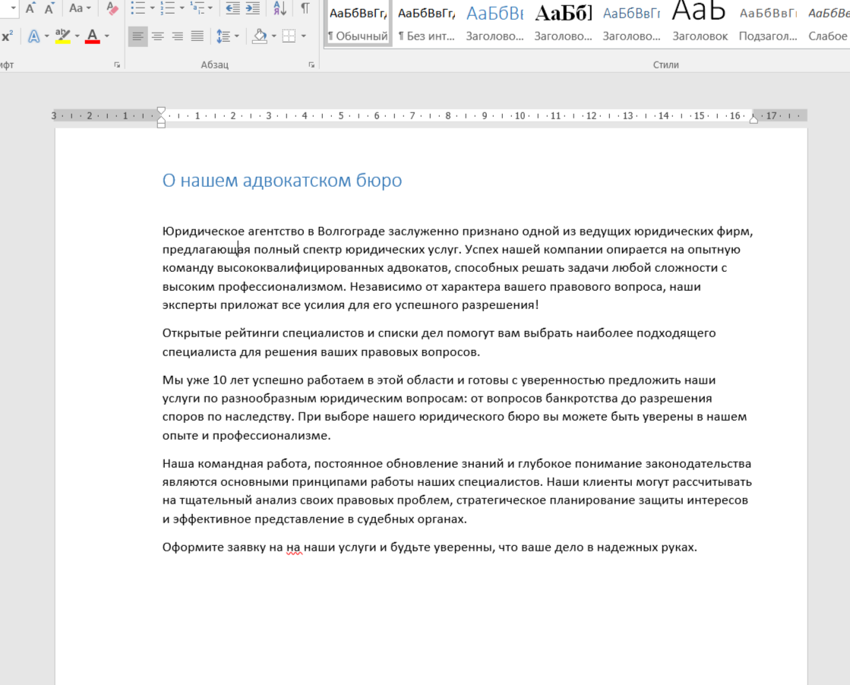Apply yellow text highlight color
The image size is (850, 685).
tap(62, 36)
